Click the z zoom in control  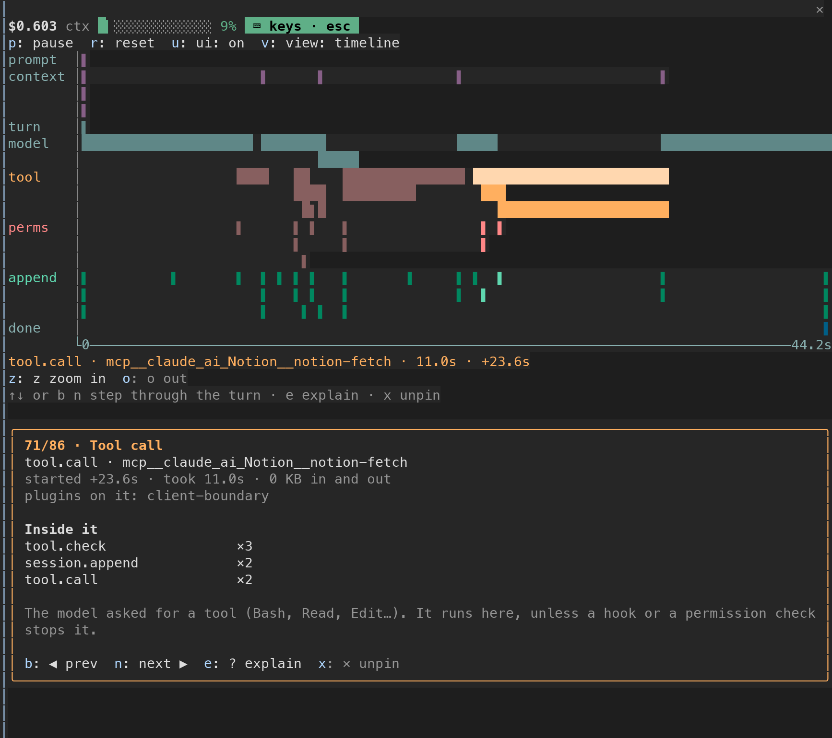(x=57, y=379)
